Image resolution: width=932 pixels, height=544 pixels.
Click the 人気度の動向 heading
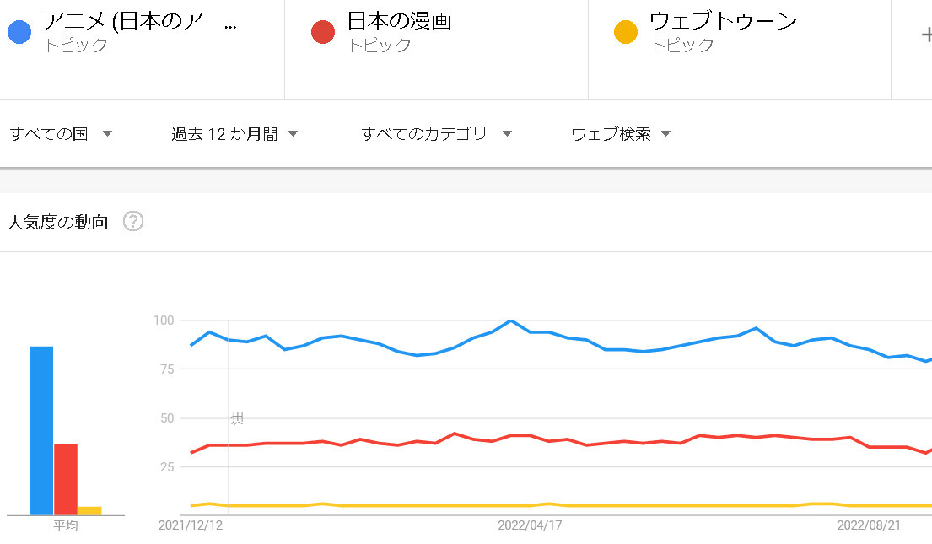(57, 223)
